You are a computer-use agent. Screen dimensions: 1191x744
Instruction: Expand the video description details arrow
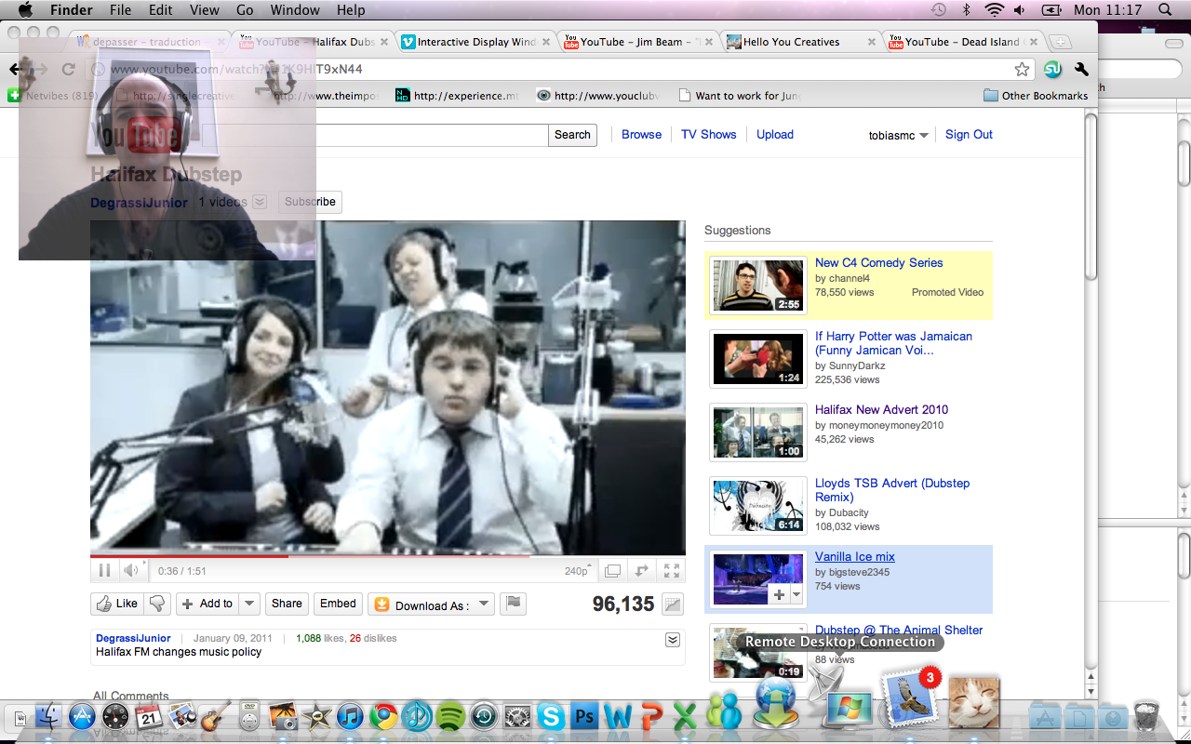click(672, 640)
